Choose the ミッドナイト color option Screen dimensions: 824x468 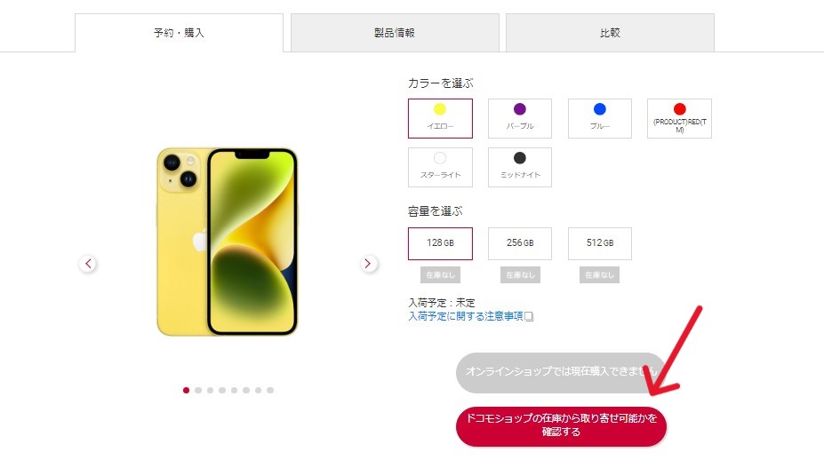point(520,168)
